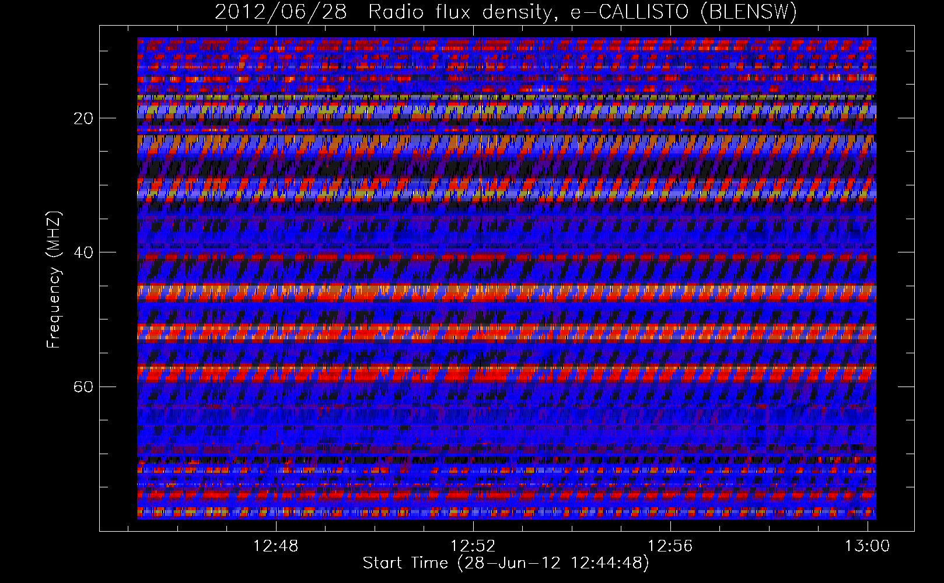Click the 40 frequency tick label
The image size is (944, 583).
pyautogui.click(x=82, y=252)
